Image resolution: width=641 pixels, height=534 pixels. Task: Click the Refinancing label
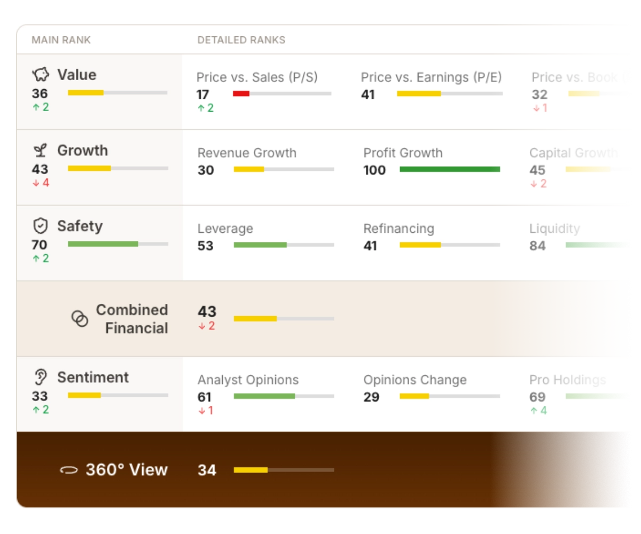point(399,229)
